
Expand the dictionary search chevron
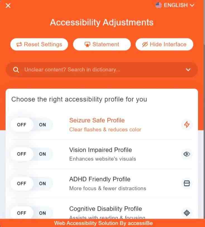(188, 70)
